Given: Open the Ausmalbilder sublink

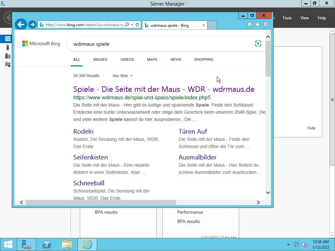Looking at the screenshot, I should pos(197,157).
